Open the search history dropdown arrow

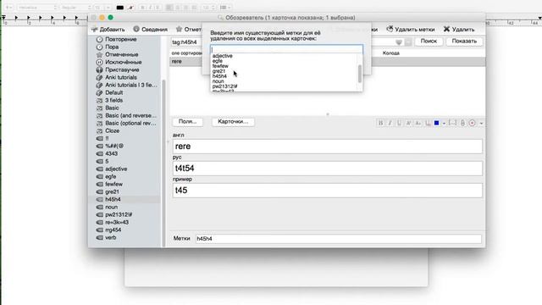[x=399, y=42]
